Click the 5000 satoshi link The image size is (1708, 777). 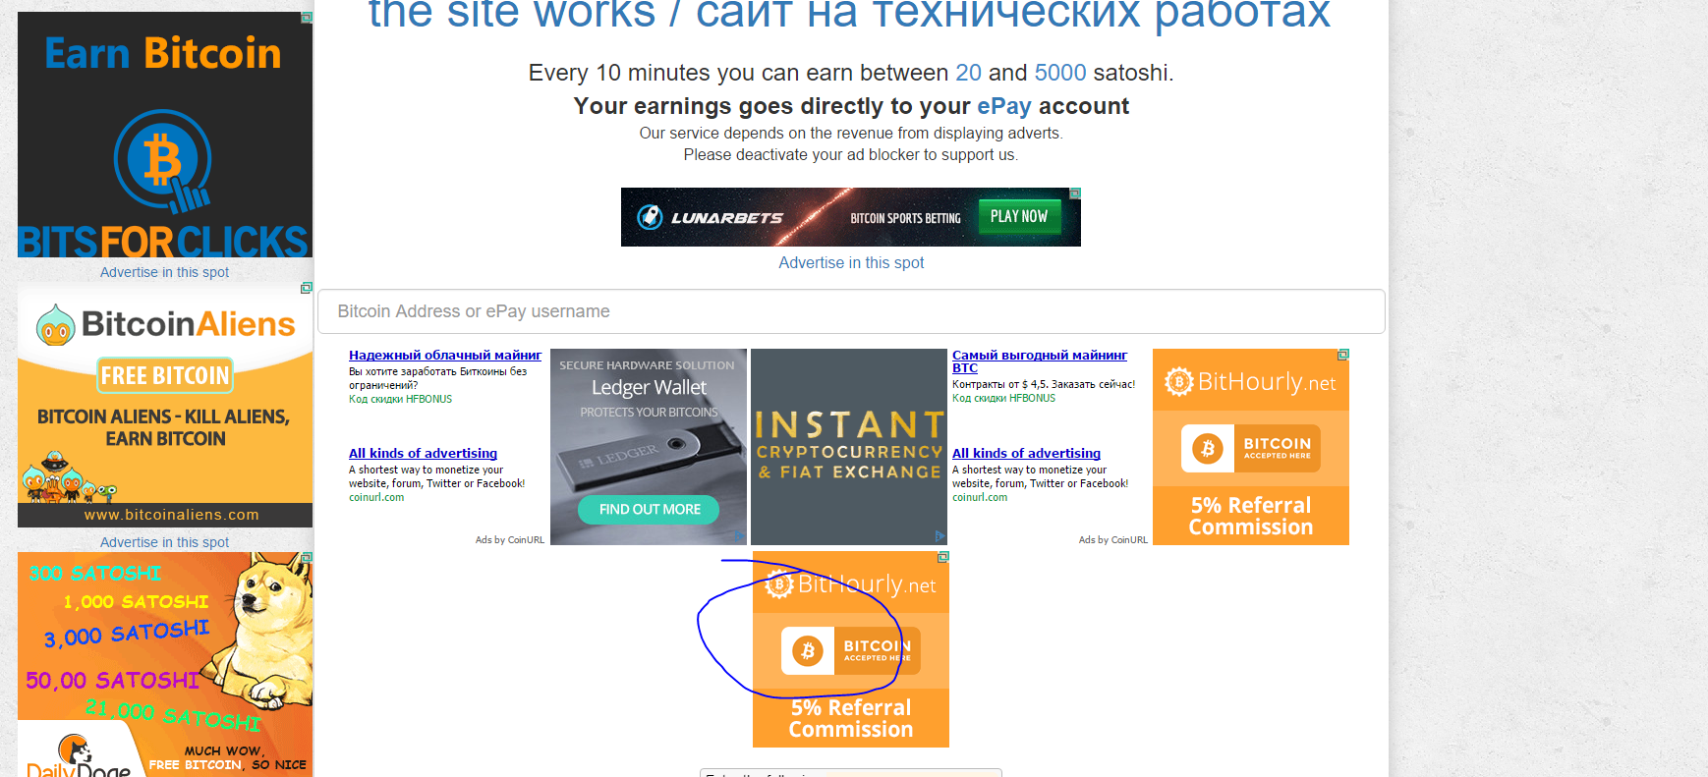(1060, 73)
